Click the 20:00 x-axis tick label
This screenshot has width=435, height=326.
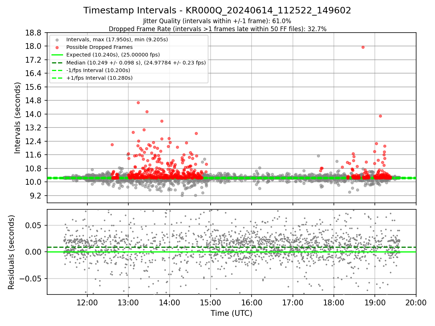click(x=416, y=302)
